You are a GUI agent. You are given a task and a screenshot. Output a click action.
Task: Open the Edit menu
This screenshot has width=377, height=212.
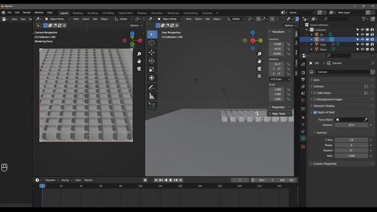pyautogui.click(x=17, y=12)
